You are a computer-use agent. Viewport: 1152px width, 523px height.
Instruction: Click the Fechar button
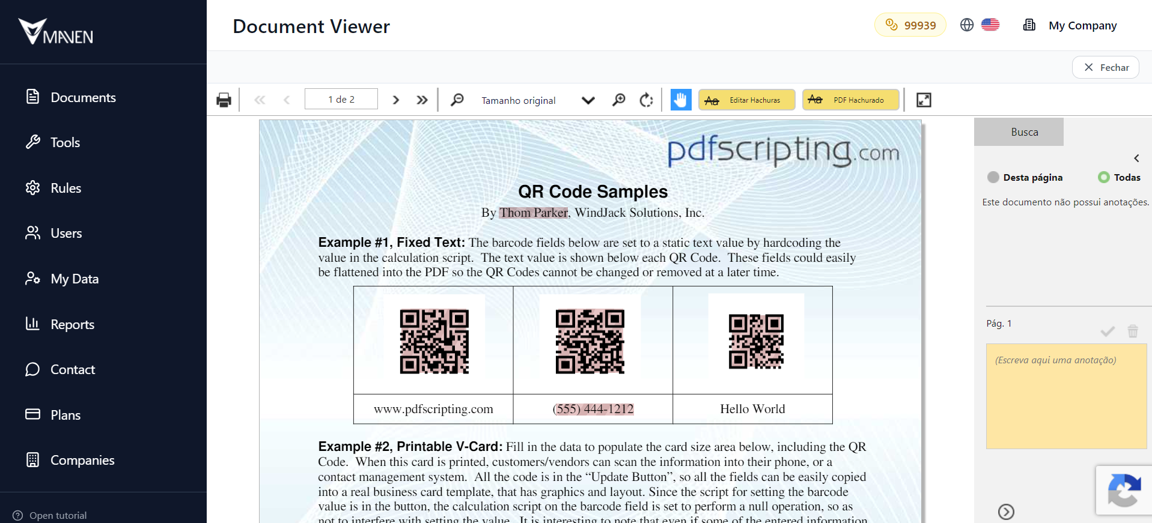(1106, 67)
